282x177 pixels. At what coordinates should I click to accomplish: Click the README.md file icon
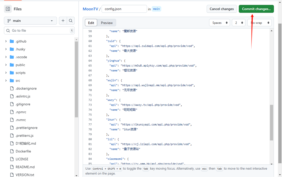12,167
